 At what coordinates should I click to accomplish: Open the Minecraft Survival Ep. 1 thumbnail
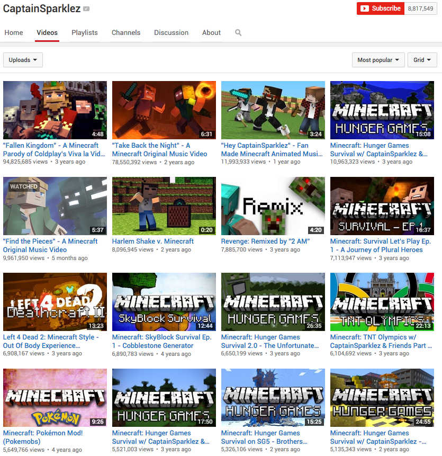click(x=382, y=206)
